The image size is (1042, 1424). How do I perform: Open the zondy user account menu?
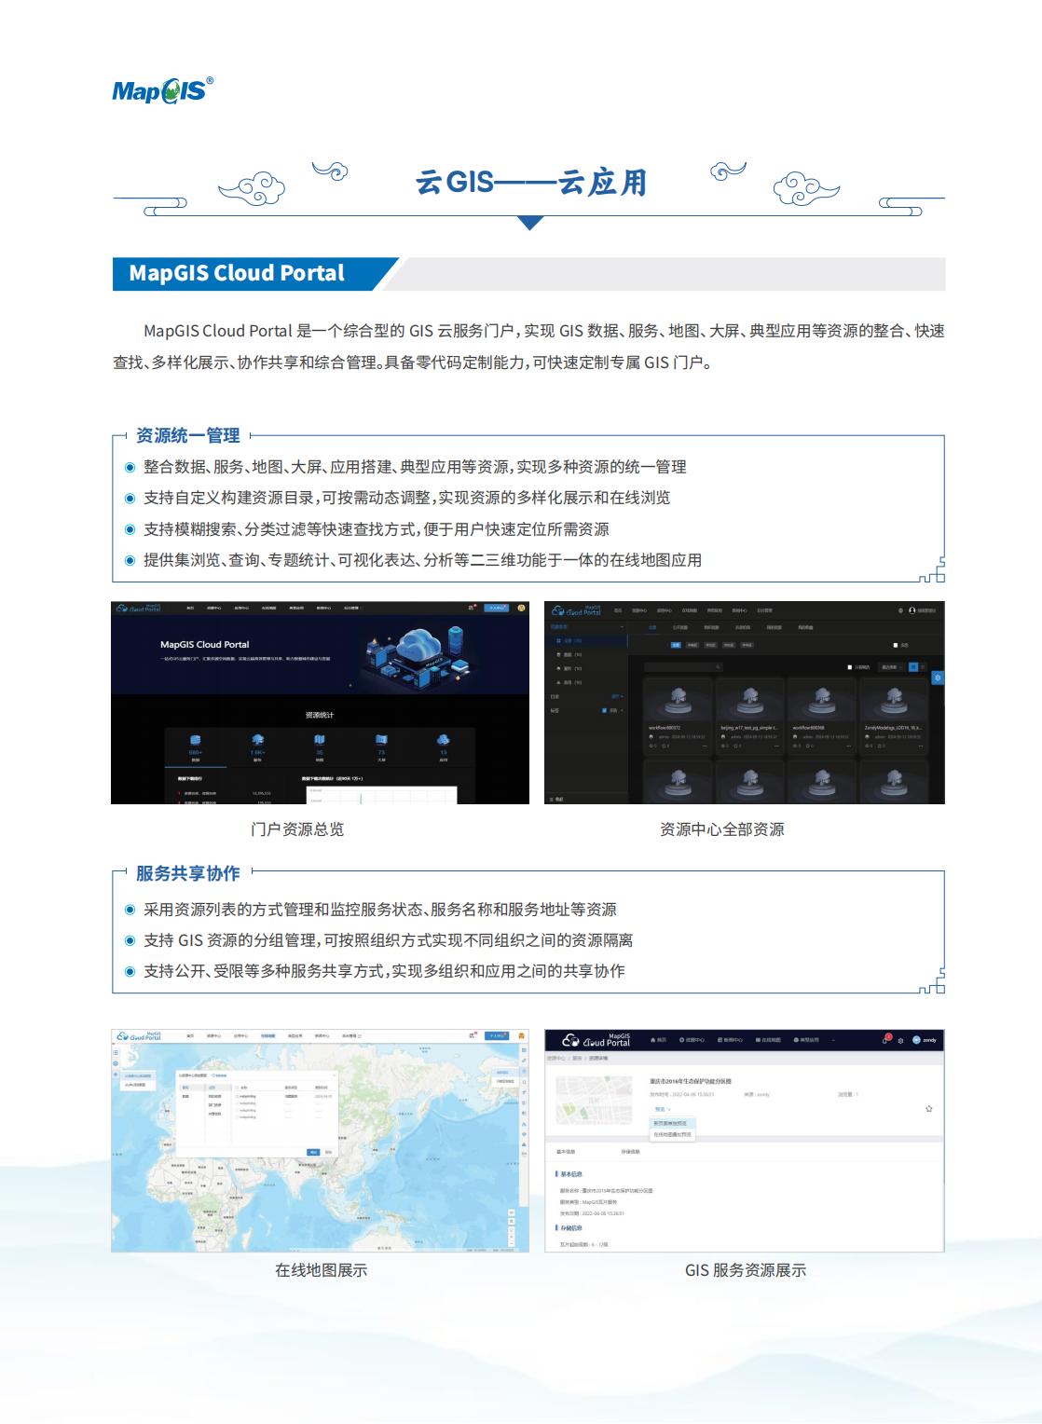(x=925, y=1040)
